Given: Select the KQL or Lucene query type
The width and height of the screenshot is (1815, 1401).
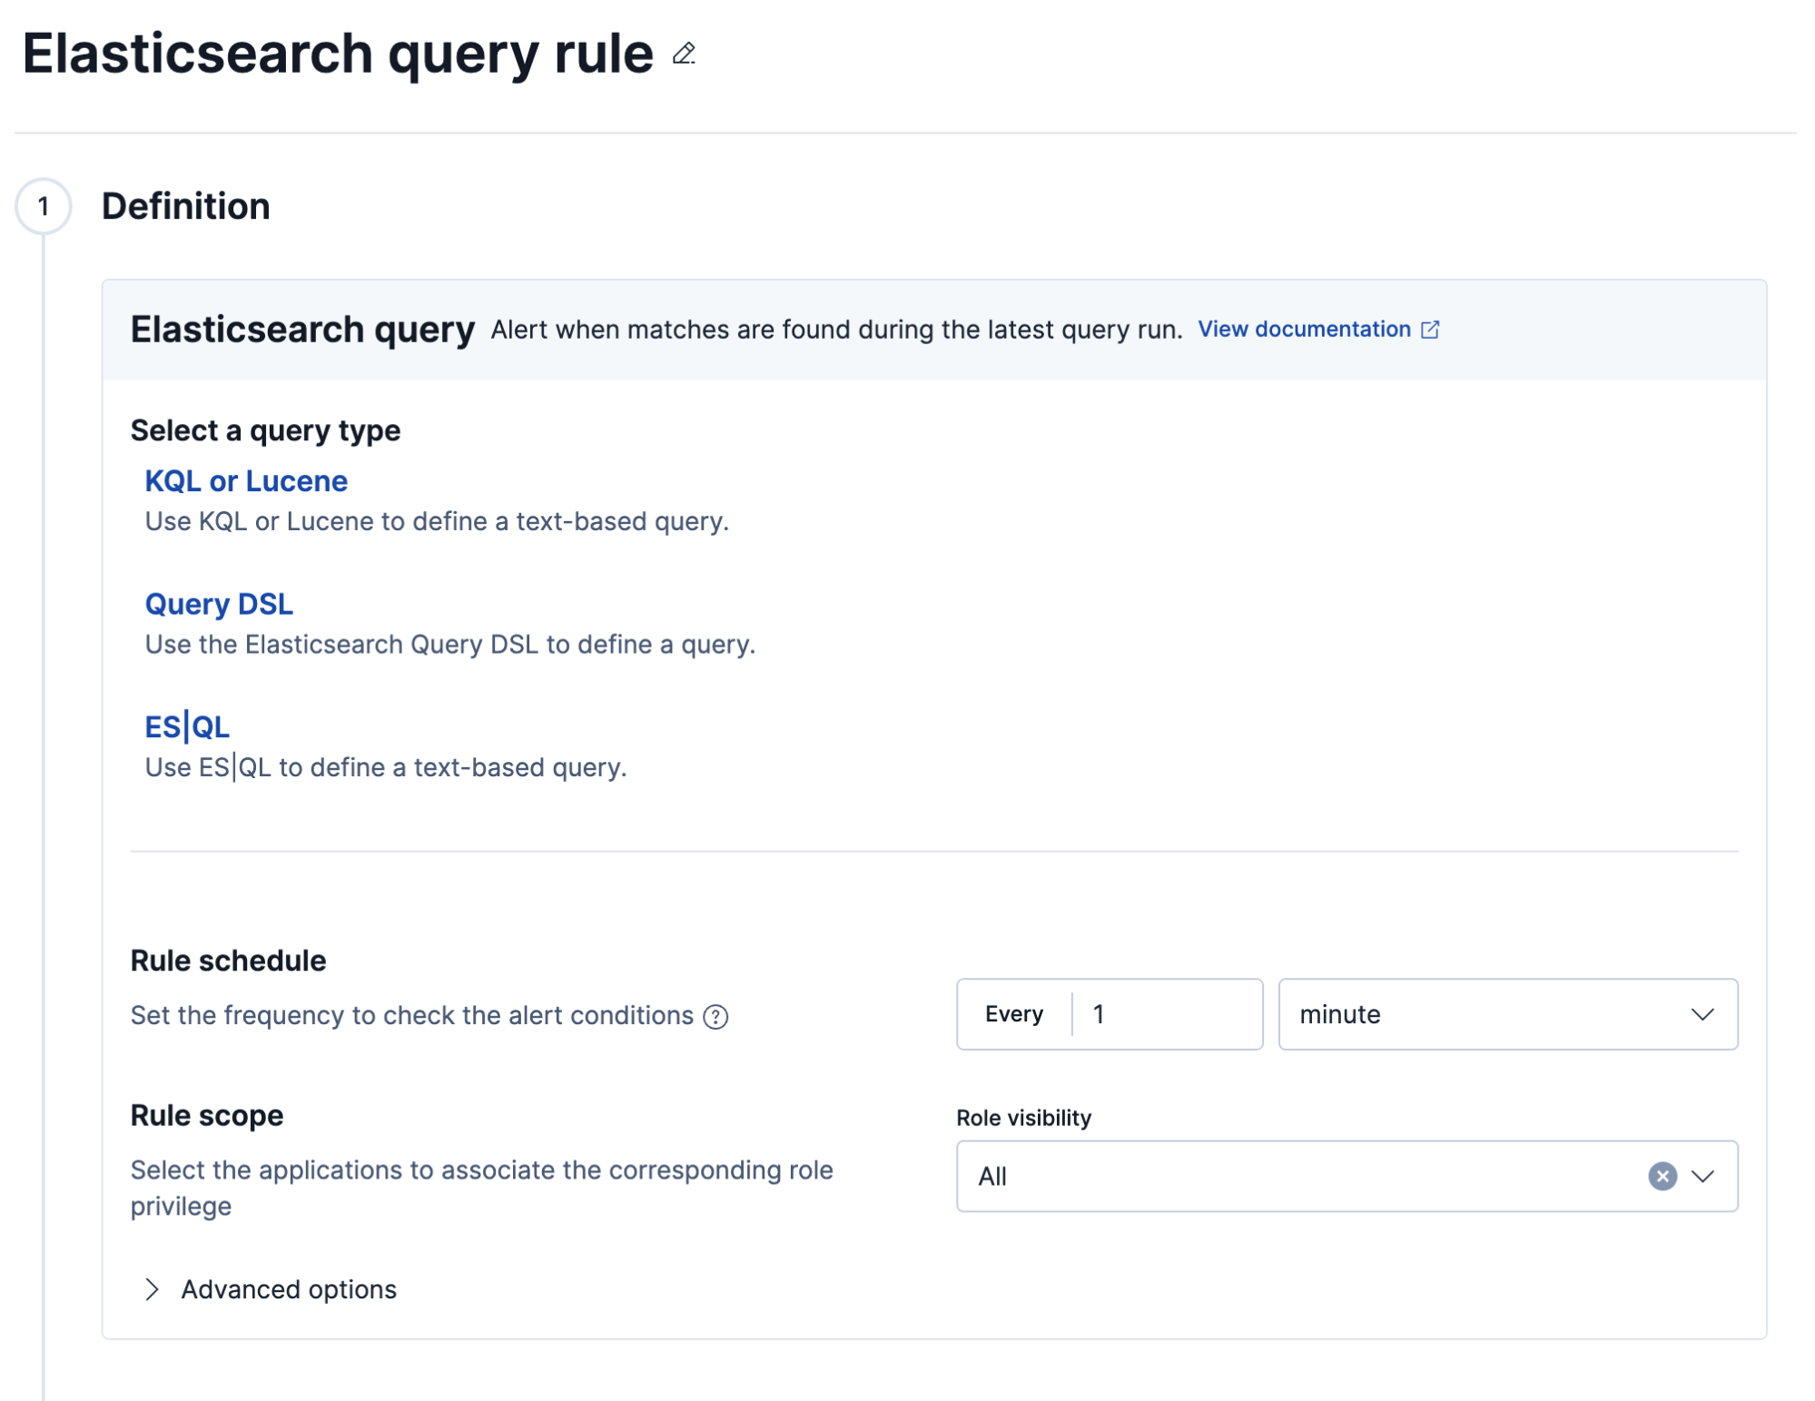Looking at the screenshot, I should pyautogui.click(x=246, y=481).
